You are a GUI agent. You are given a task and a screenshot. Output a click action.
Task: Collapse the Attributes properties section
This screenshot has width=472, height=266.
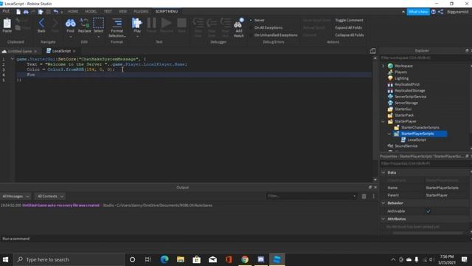coord(383,219)
